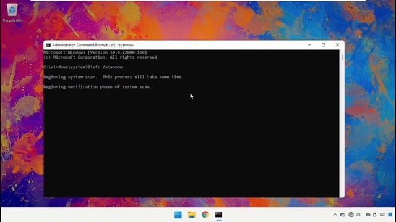The width and height of the screenshot is (396, 222).
Task: Click the Command Prompt vertical scrollbar thumb
Action: pos(342,57)
